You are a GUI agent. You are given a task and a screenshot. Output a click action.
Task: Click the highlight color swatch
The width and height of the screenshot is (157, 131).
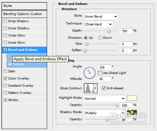[x=132, y=98]
